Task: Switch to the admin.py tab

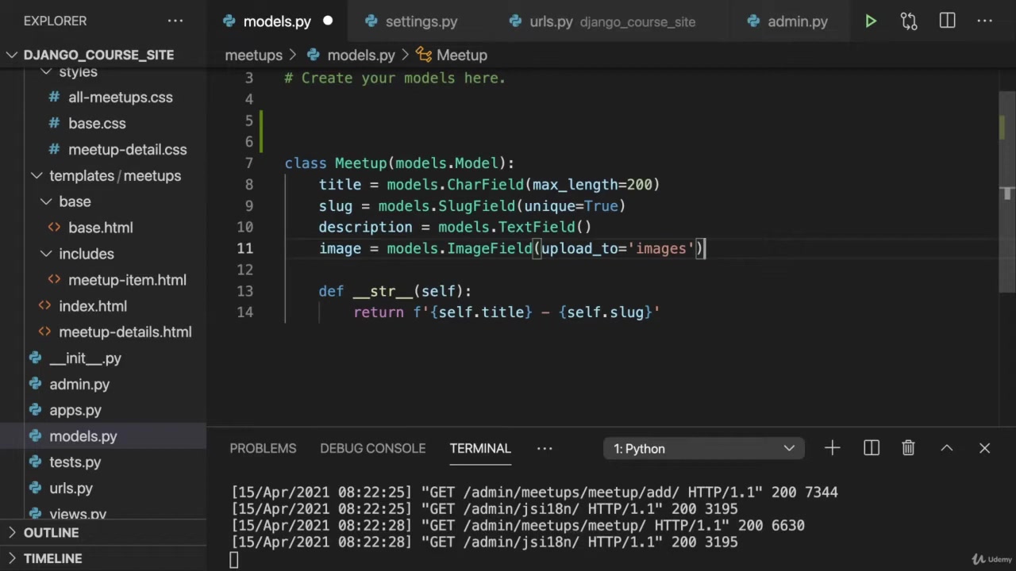Action: pyautogui.click(x=797, y=21)
